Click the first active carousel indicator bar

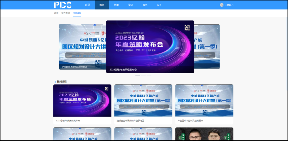pos(138,75)
